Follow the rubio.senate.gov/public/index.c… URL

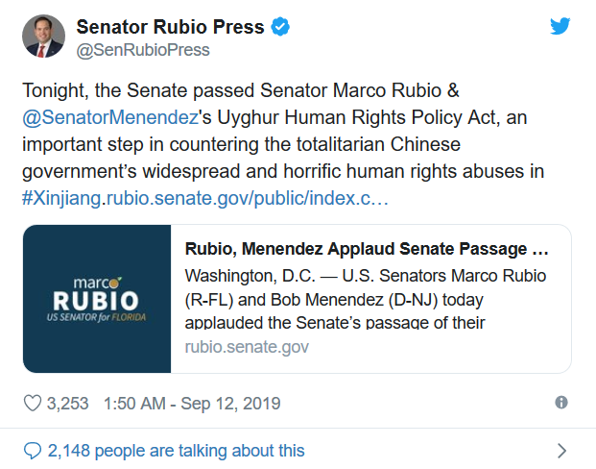pyautogui.click(x=245, y=198)
